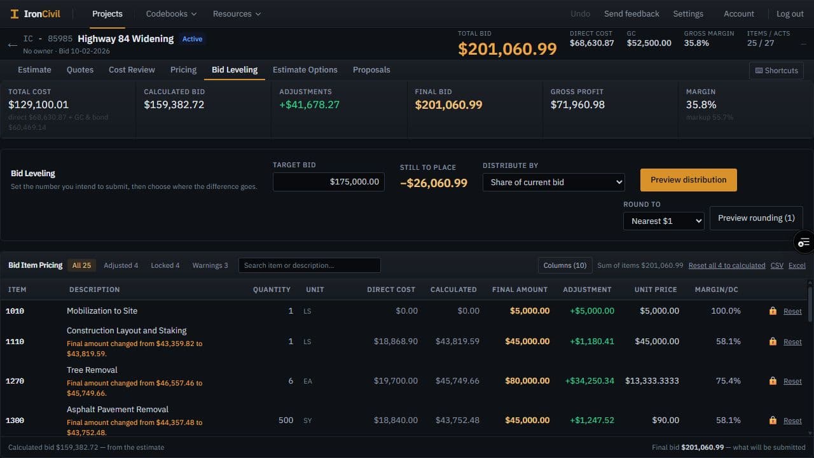Filter items by All 25

coord(81,265)
